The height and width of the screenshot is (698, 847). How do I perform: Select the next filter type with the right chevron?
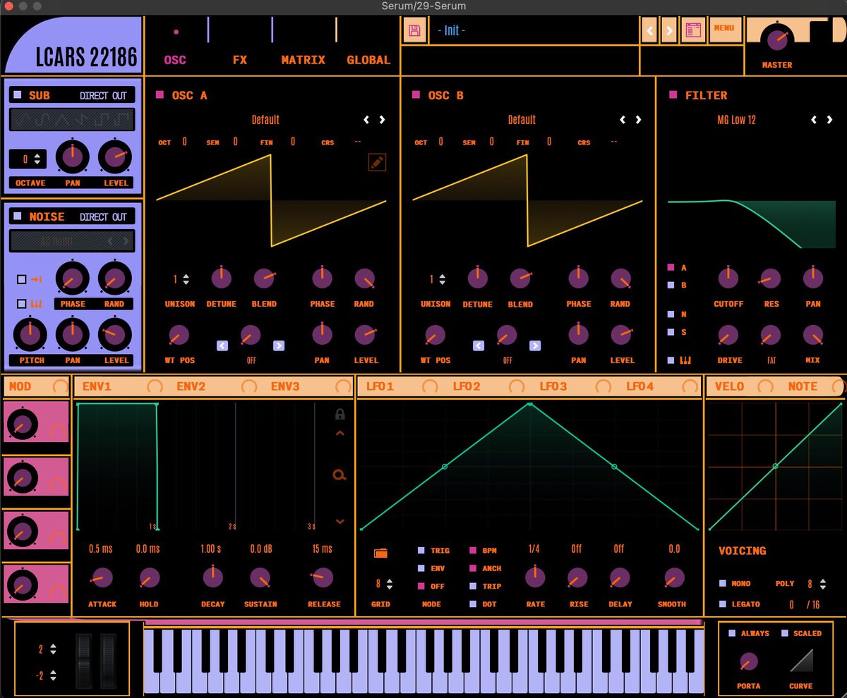coord(829,118)
